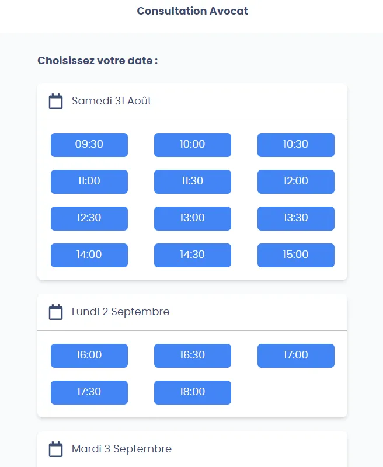Choose the 12:00 noon slot
Screen dimensions: 383x467
point(296,182)
